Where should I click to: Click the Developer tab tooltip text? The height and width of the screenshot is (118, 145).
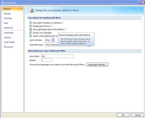click(76, 41)
